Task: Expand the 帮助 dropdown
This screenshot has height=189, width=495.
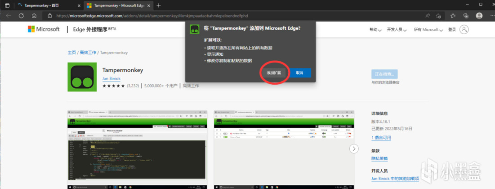Action: click(x=375, y=30)
